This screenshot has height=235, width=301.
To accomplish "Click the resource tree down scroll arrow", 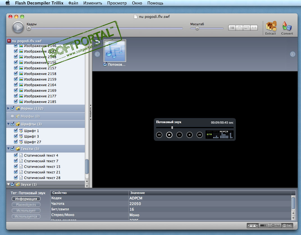I will [87, 186].
